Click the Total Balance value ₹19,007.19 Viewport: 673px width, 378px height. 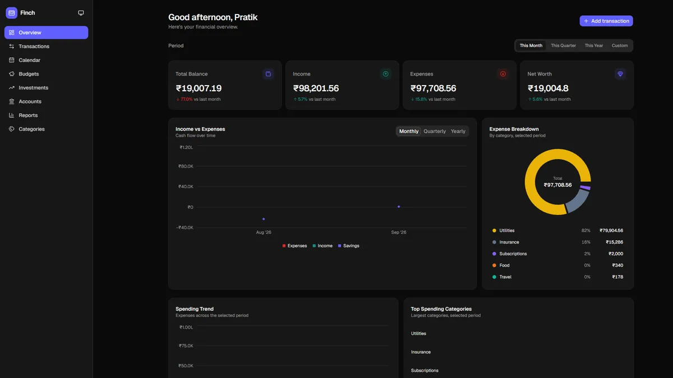click(x=199, y=88)
